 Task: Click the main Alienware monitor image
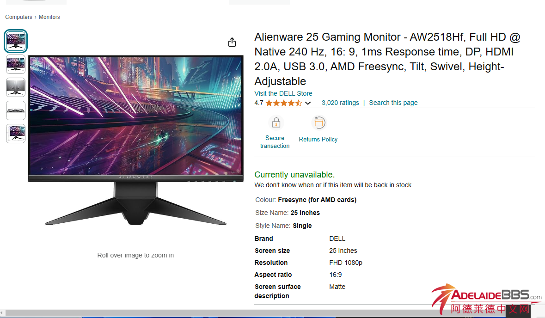pos(135,140)
